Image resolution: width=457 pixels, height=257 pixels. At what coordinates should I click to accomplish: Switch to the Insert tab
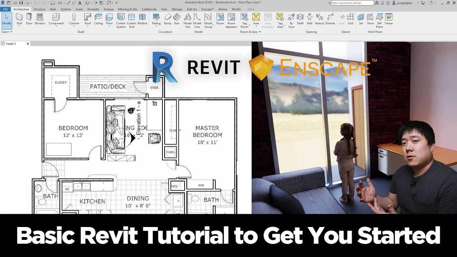click(x=79, y=9)
